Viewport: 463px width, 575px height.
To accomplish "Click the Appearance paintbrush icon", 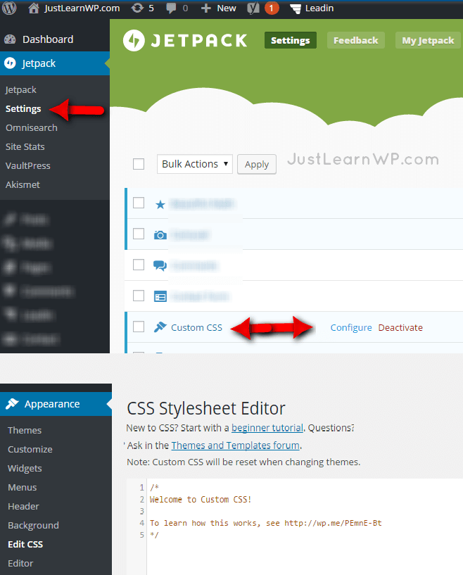I will pos(12,404).
